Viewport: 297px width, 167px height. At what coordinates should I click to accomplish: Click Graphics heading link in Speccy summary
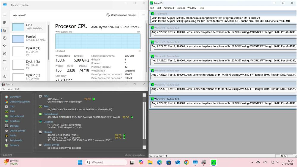point(48,122)
